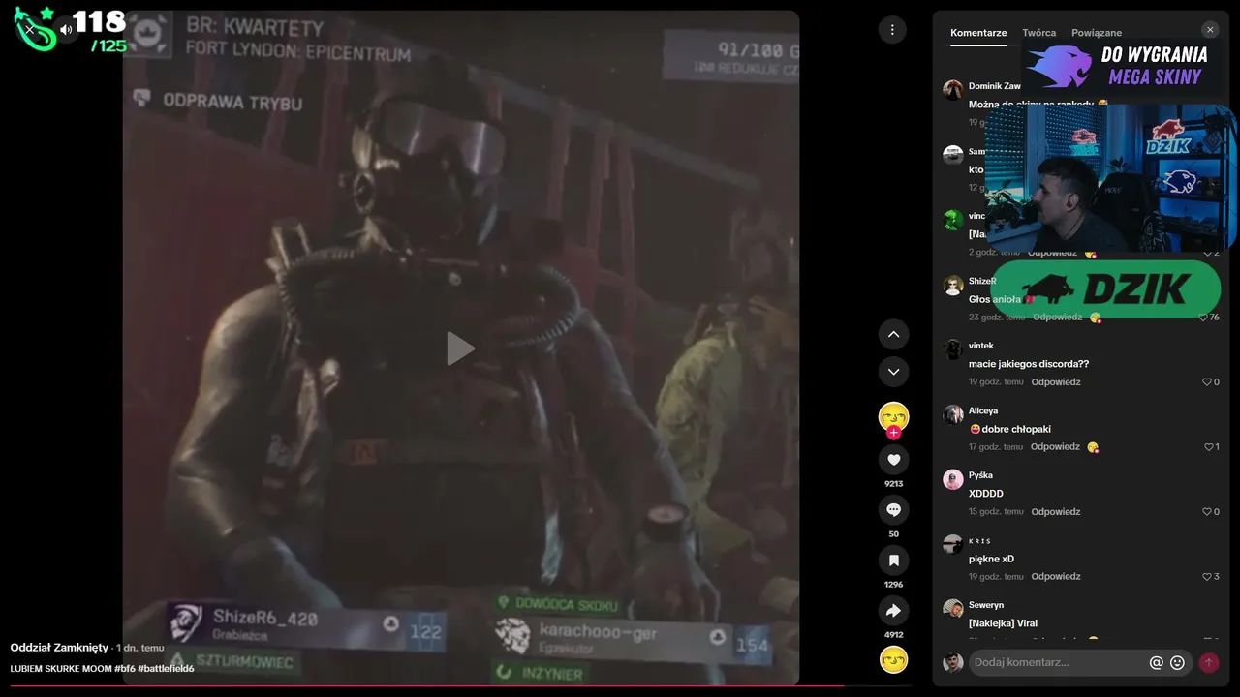Viewport: 1240px width, 697px height.
Task: Insert a mention with the @ icon
Action: click(1156, 663)
